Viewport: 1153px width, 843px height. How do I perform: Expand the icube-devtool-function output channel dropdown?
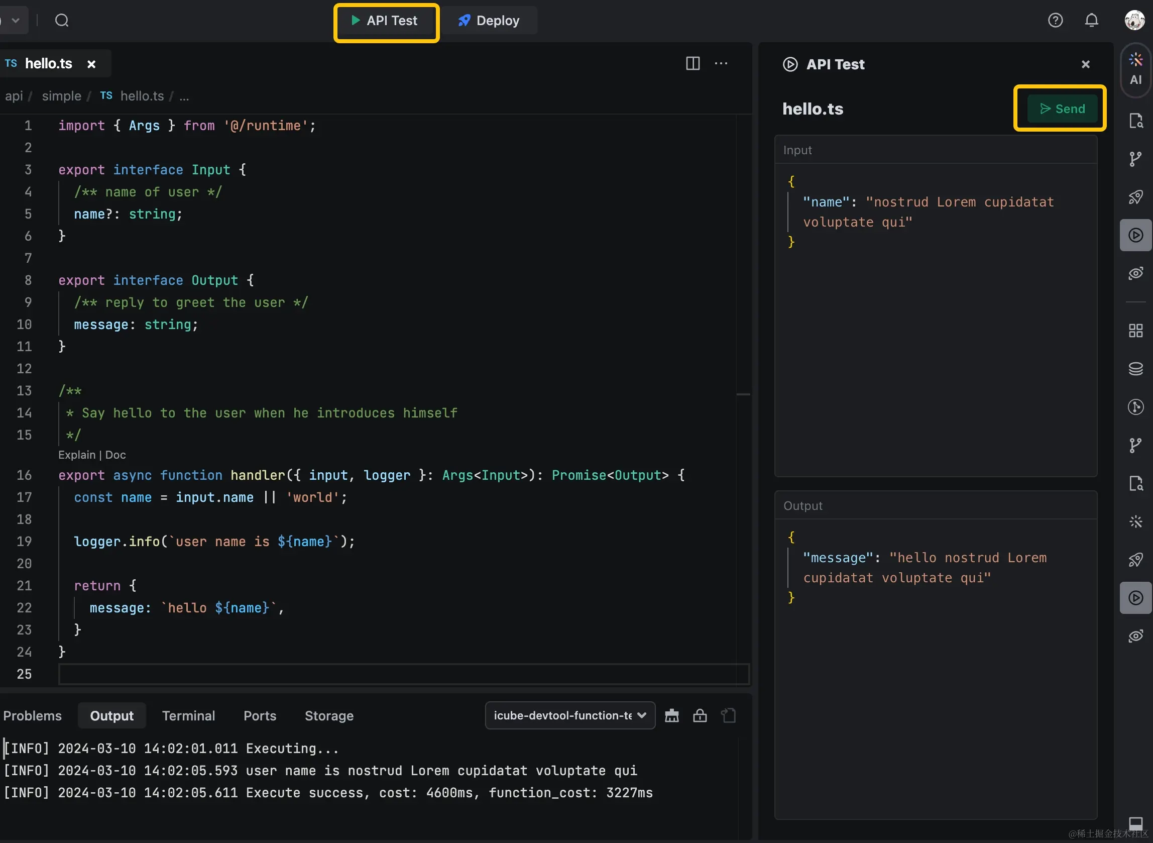pos(569,715)
